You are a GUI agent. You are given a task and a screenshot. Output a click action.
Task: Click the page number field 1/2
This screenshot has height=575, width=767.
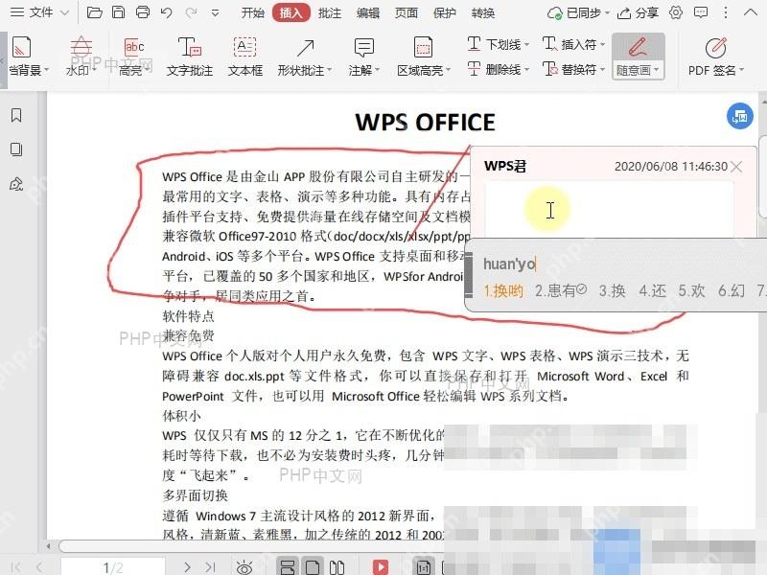[x=113, y=566]
